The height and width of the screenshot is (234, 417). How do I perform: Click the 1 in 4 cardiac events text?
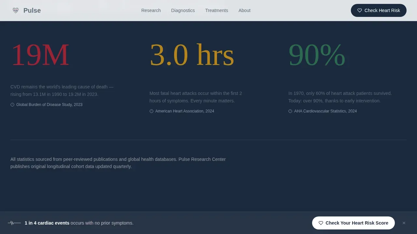tap(47, 223)
